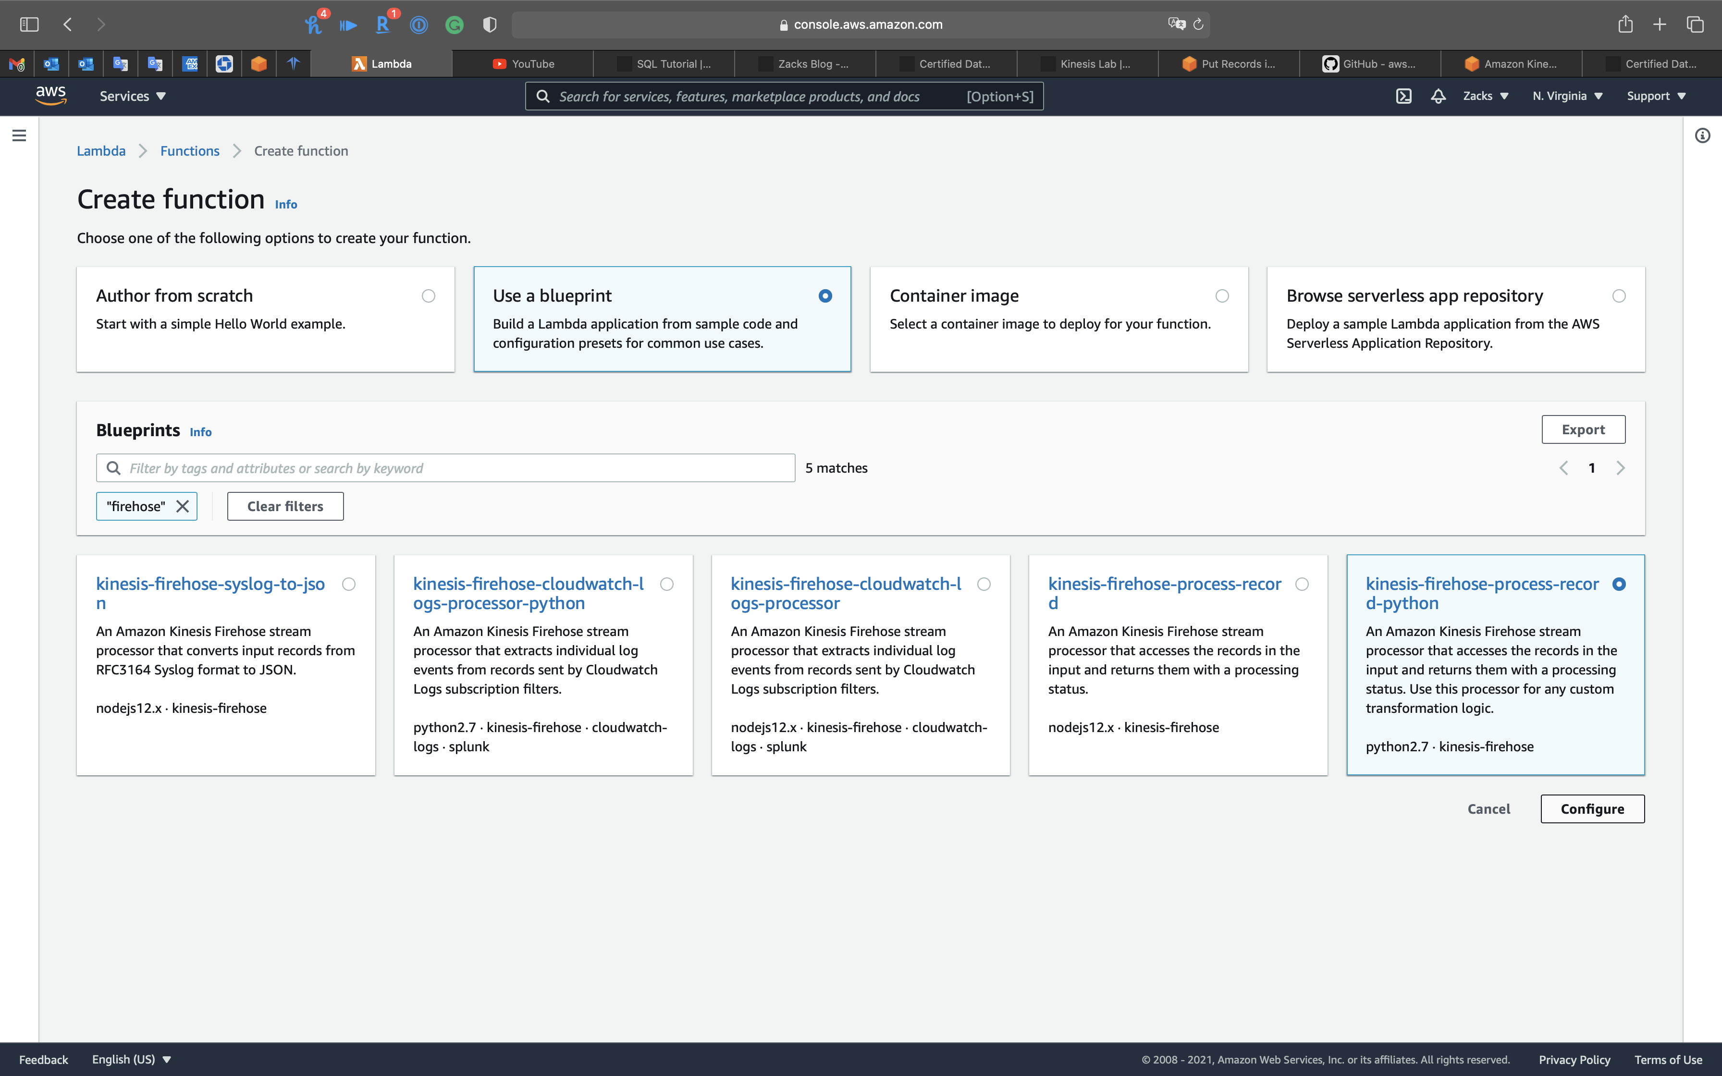Select Author from scratch option

(429, 296)
